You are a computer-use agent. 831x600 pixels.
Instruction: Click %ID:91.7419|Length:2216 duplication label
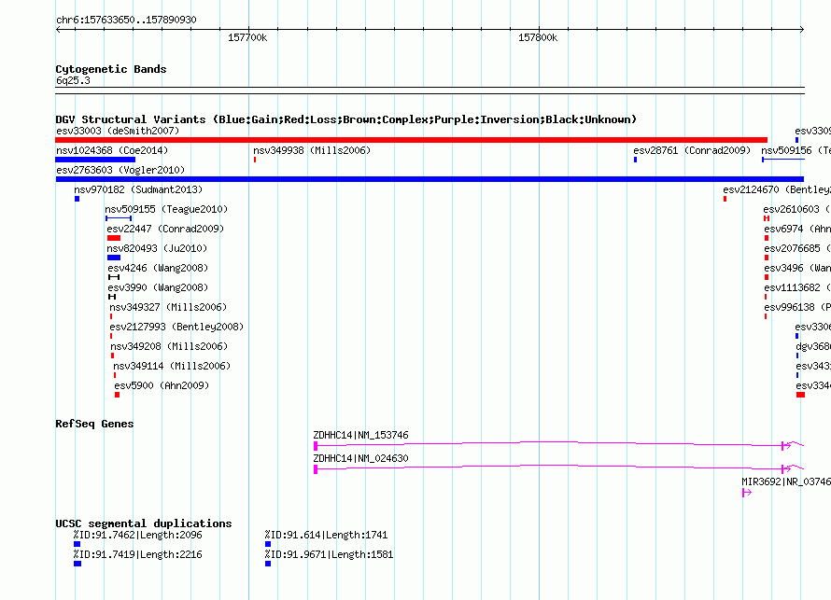pyautogui.click(x=138, y=554)
